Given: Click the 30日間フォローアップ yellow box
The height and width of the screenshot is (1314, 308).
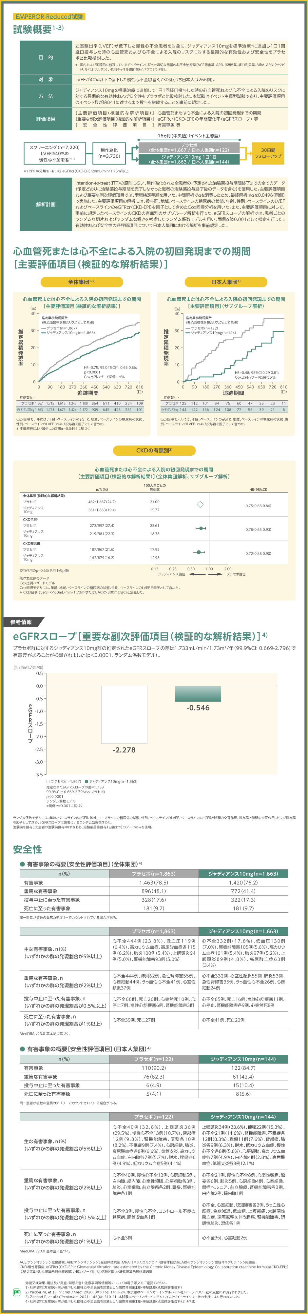Looking at the screenshot, I should tap(268, 153).
